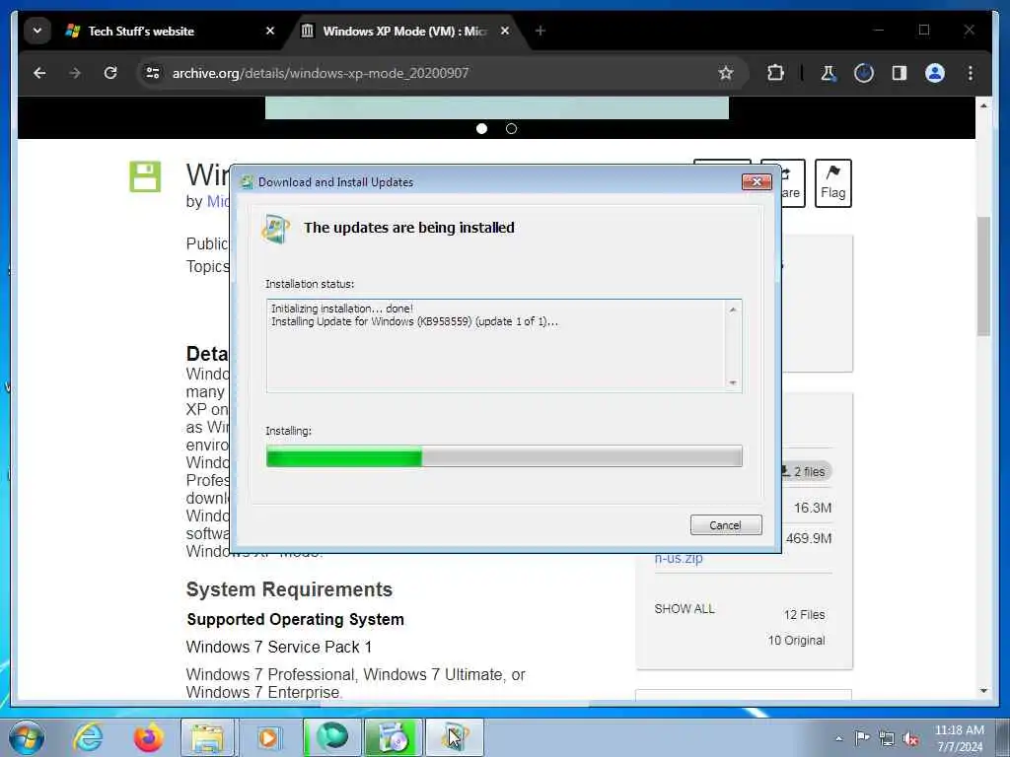Click the System Requirements heading

coord(289,589)
